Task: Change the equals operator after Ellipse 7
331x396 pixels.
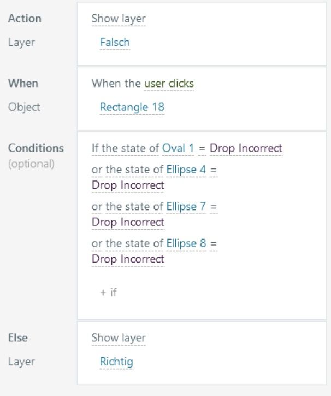Action: (x=213, y=206)
